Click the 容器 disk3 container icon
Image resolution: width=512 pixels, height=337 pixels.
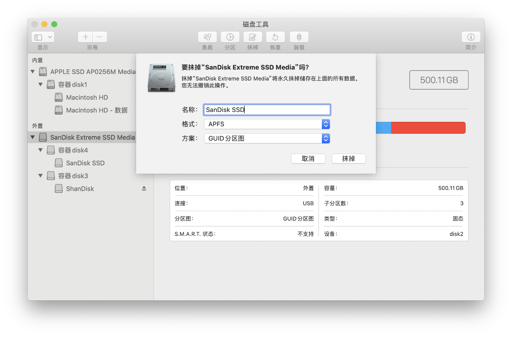coord(51,176)
